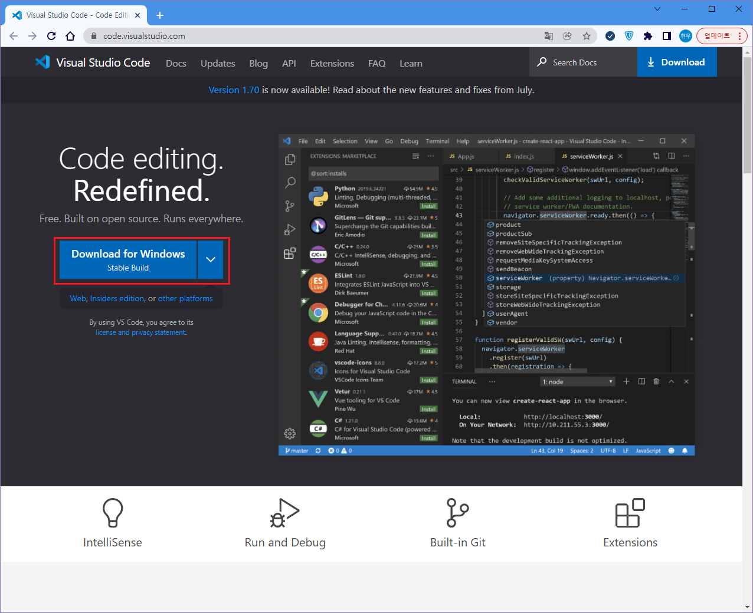The height and width of the screenshot is (613, 753).
Task: Reload the current page
Action: [51, 36]
